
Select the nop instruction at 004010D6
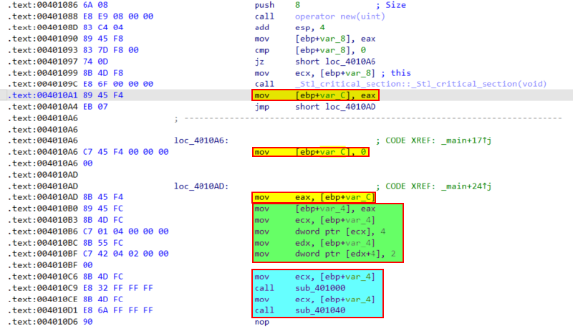click(261, 322)
